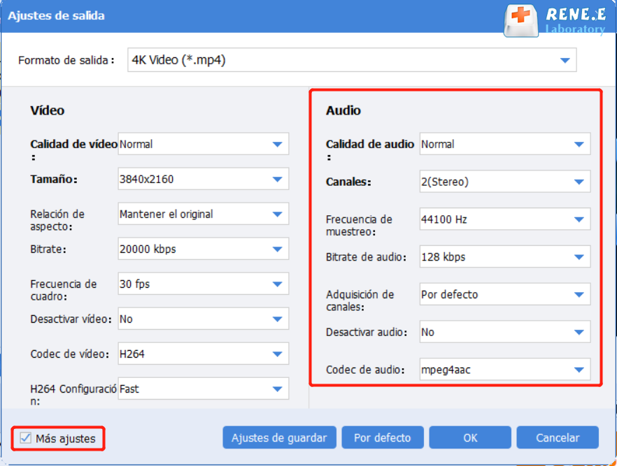617x466 pixels.
Task: Select the Frecuencia de cuadro 30 fps dropdown
Action: tap(203, 284)
